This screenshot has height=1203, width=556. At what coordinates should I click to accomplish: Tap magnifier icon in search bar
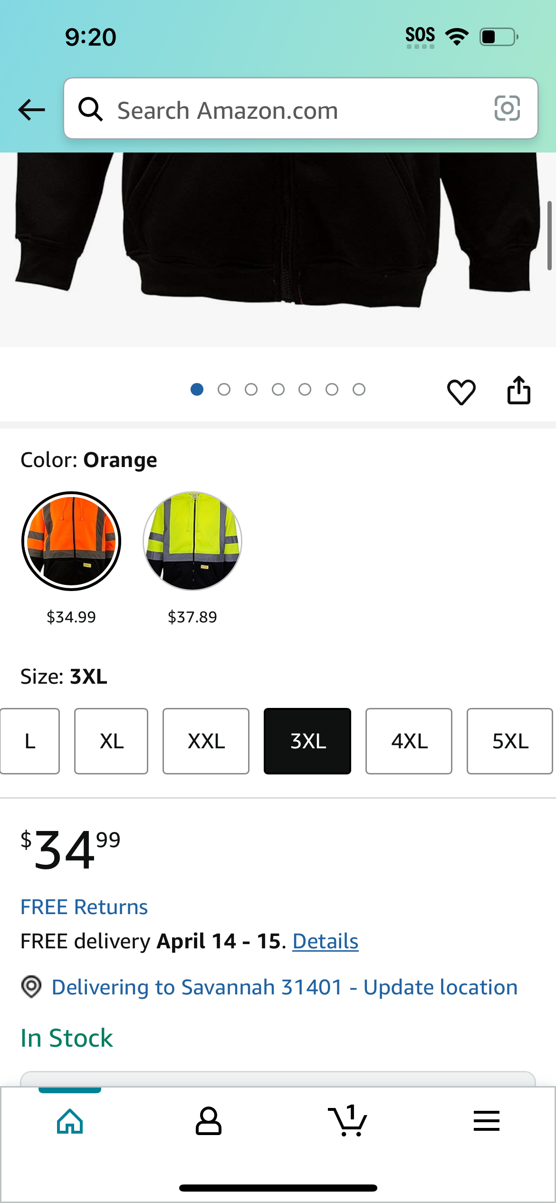pos(90,109)
